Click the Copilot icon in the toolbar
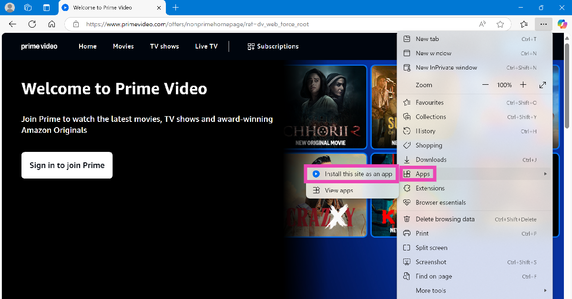This screenshot has height=299, width=572. click(562, 24)
